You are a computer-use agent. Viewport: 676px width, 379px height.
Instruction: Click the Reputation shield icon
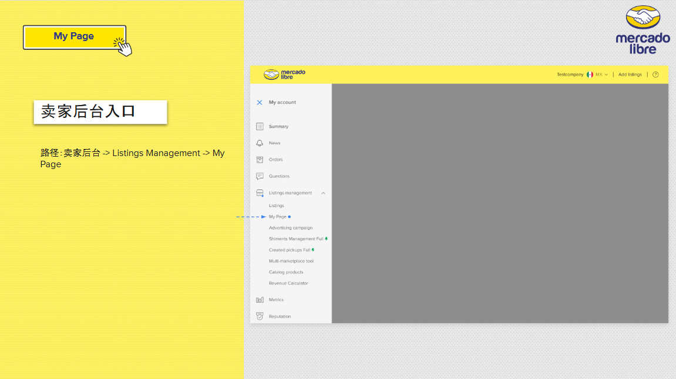tap(260, 317)
